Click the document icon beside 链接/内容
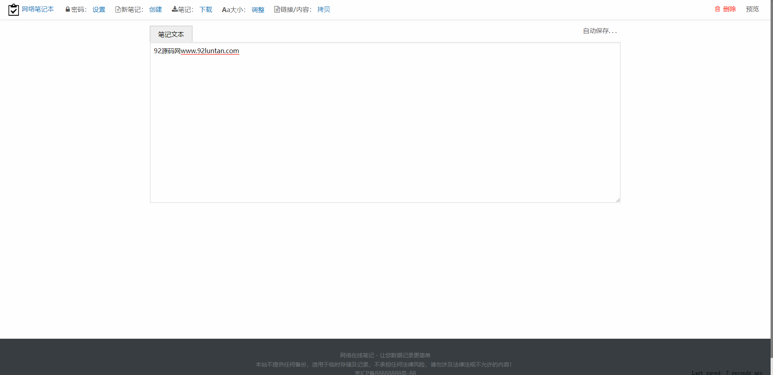Screen dimensions: 773x375 tap(277, 9)
